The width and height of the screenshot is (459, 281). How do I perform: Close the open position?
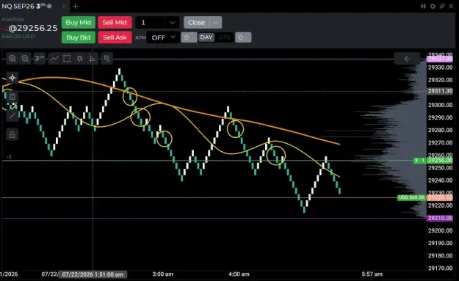click(x=196, y=23)
